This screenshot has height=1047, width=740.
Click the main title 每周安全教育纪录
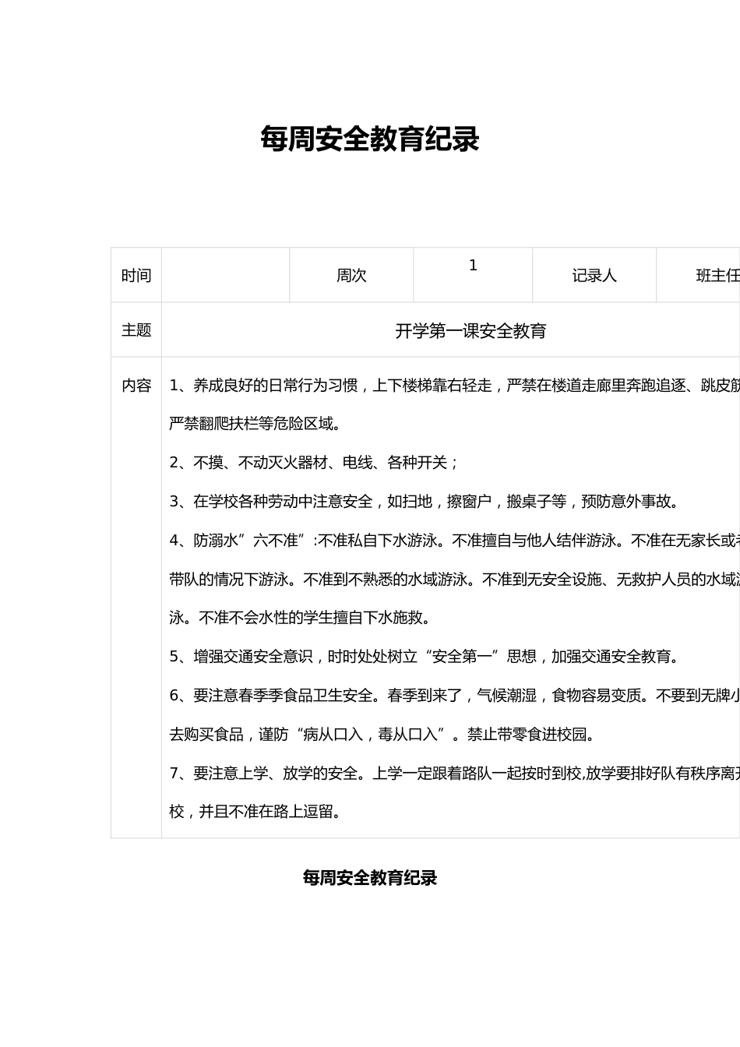(369, 140)
